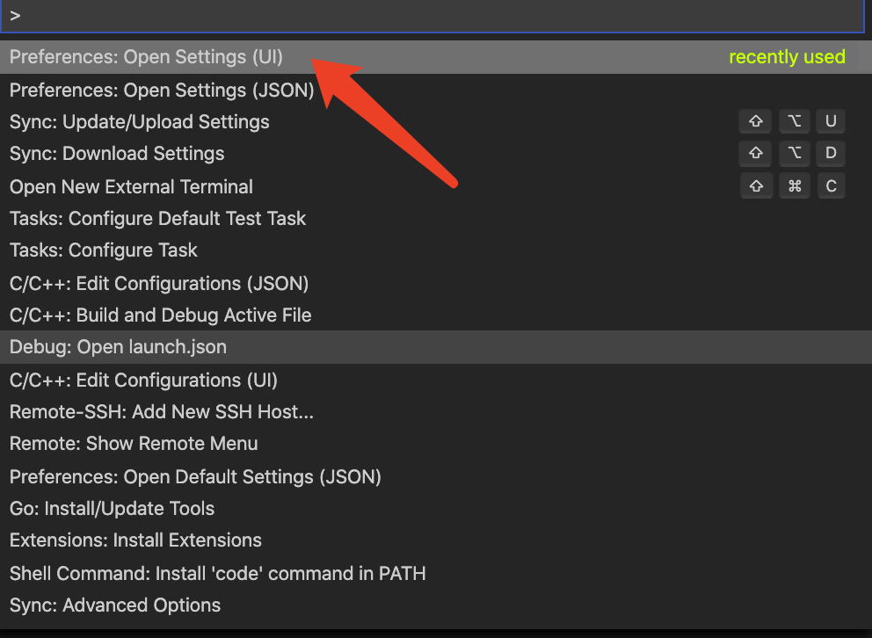Open C/C++: Edit Configurations (JSON)
Image resolution: width=872 pixels, height=638 pixels.
pos(436,283)
